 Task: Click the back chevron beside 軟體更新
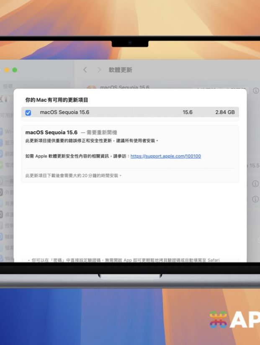pyautogui.click(x=85, y=70)
